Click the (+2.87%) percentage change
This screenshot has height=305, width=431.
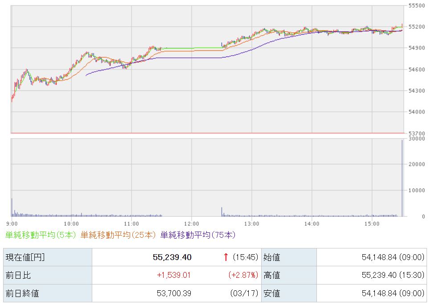pyautogui.click(x=243, y=275)
